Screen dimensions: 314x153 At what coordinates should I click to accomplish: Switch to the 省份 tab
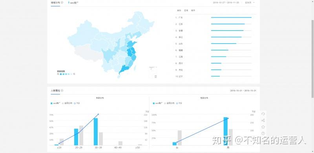click(179, 11)
